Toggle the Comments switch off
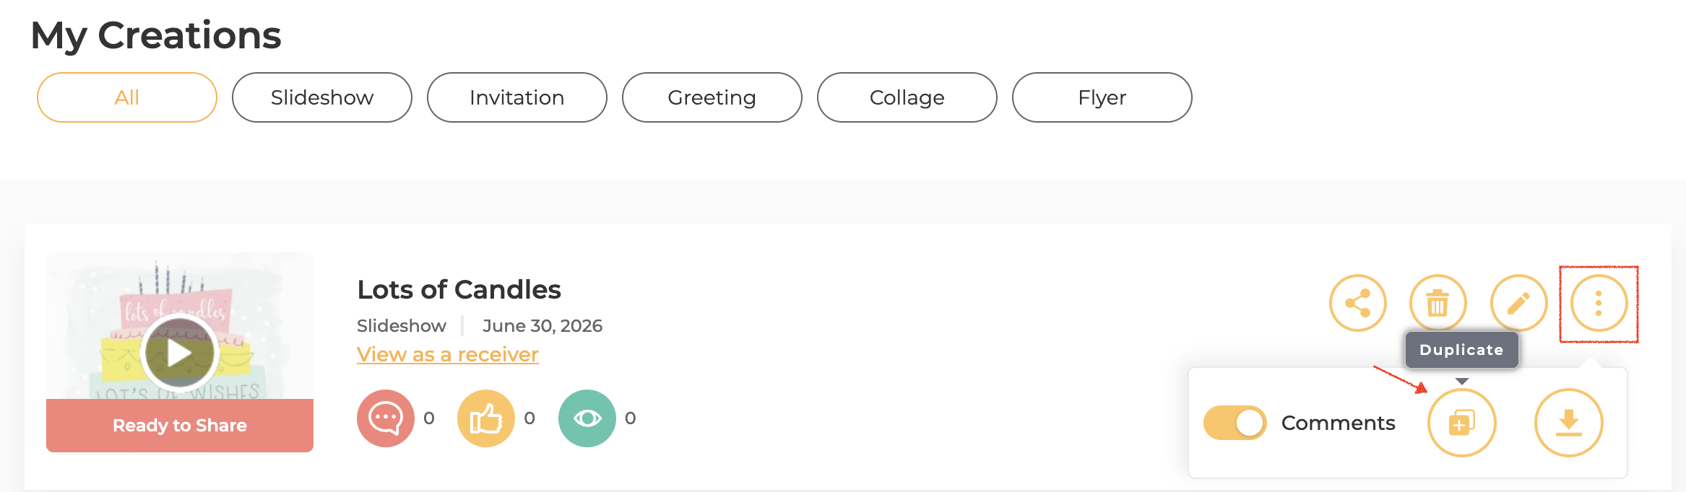 coord(1235,423)
